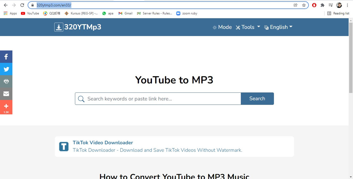Click the How to Convert YouTube heading
This screenshot has width=353, height=179.
coord(174,176)
